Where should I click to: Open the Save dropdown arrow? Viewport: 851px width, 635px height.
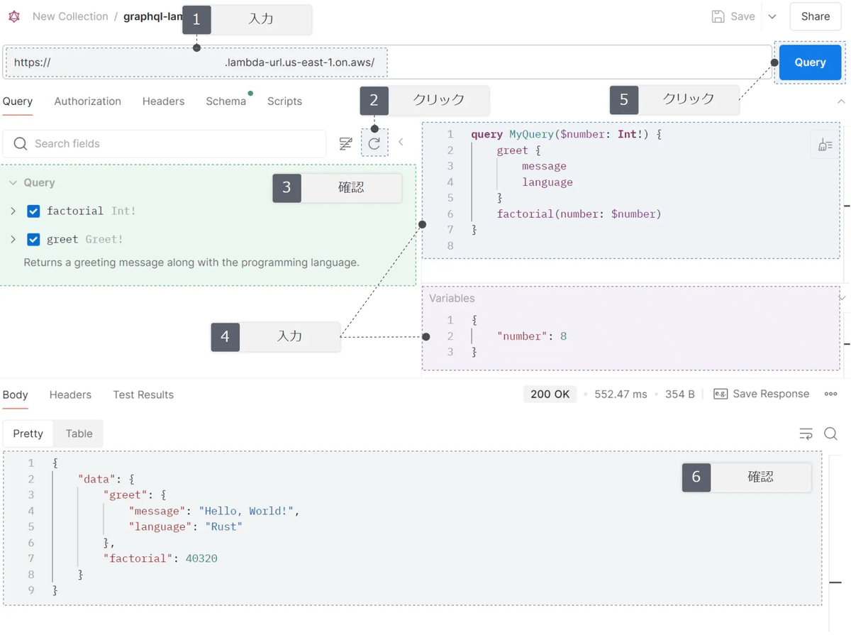[x=772, y=16]
